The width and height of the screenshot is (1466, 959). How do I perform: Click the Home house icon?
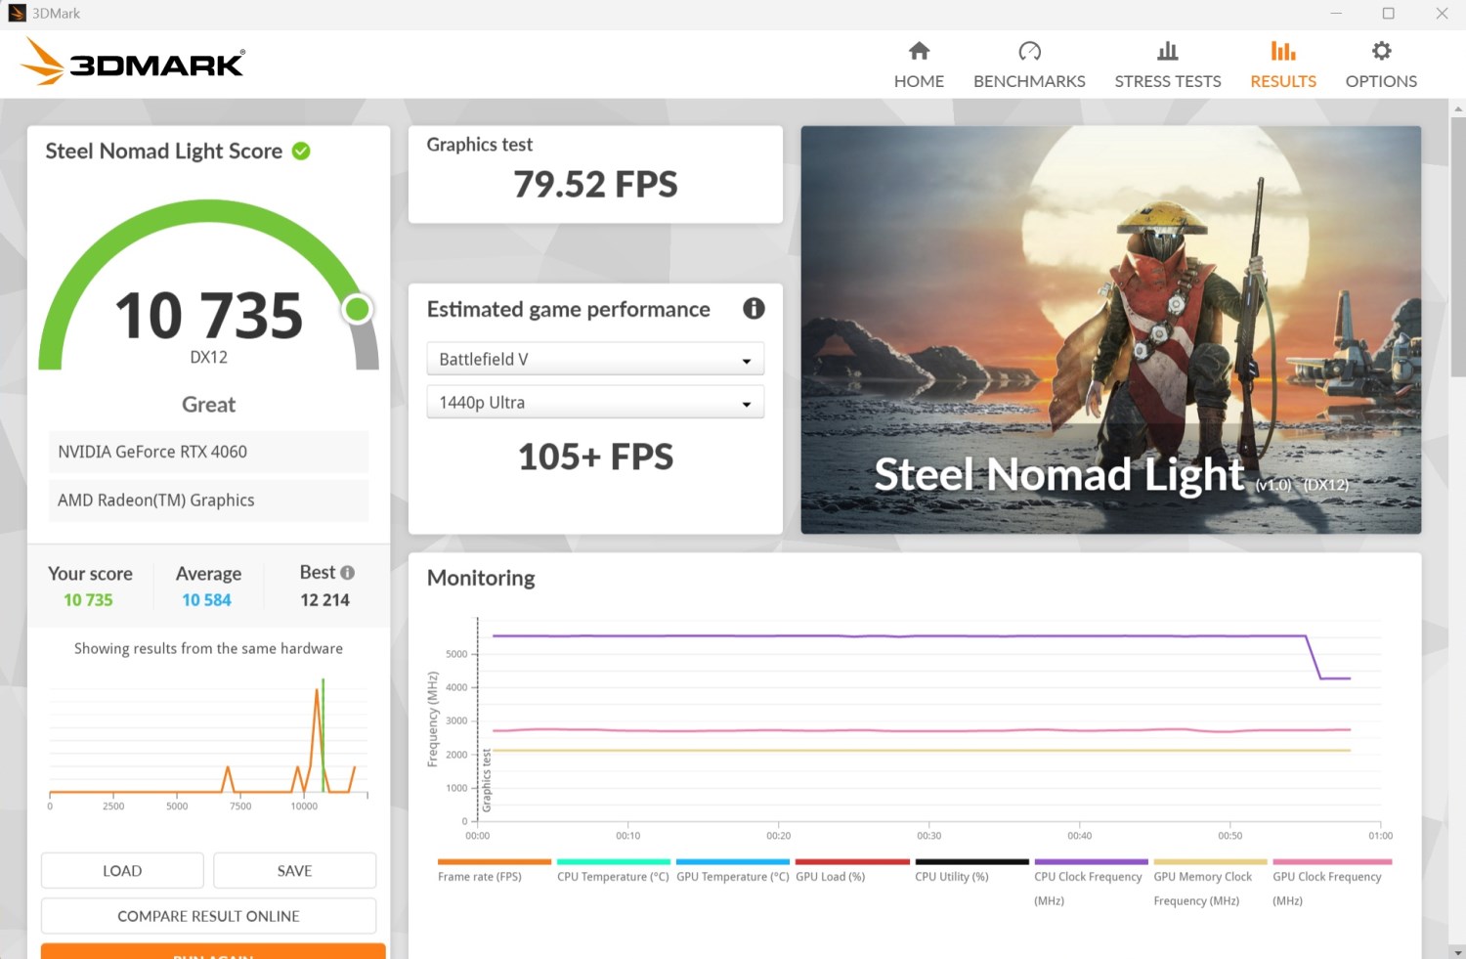pyautogui.click(x=919, y=51)
